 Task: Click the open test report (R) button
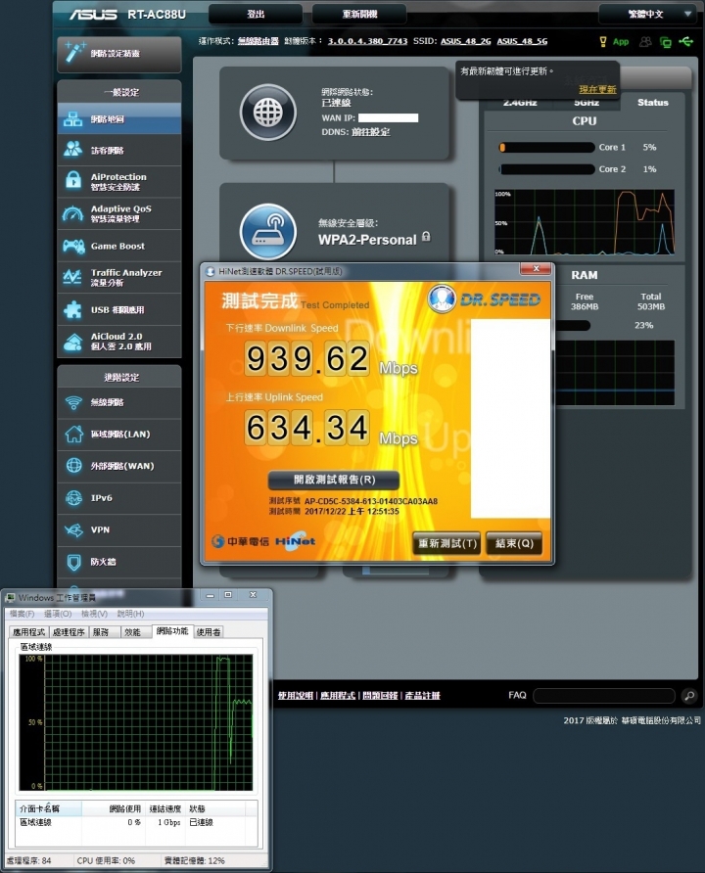(x=334, y=480)
